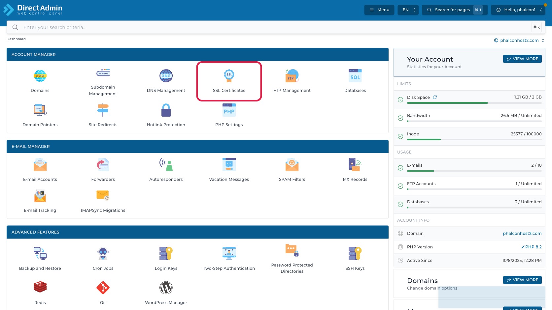This screenshot has width=552, height=310.
Task: Open the SQL Databases icon
Action: [355, 76]
